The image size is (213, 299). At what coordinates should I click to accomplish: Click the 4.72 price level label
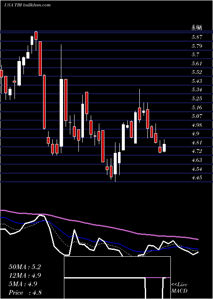[197, 151]
